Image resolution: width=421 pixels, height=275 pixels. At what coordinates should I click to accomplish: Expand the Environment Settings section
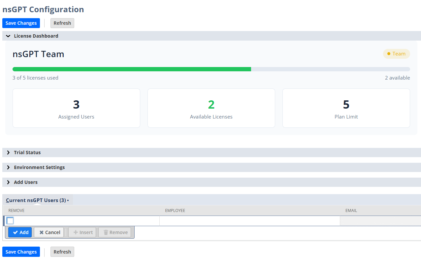(8, 167)
